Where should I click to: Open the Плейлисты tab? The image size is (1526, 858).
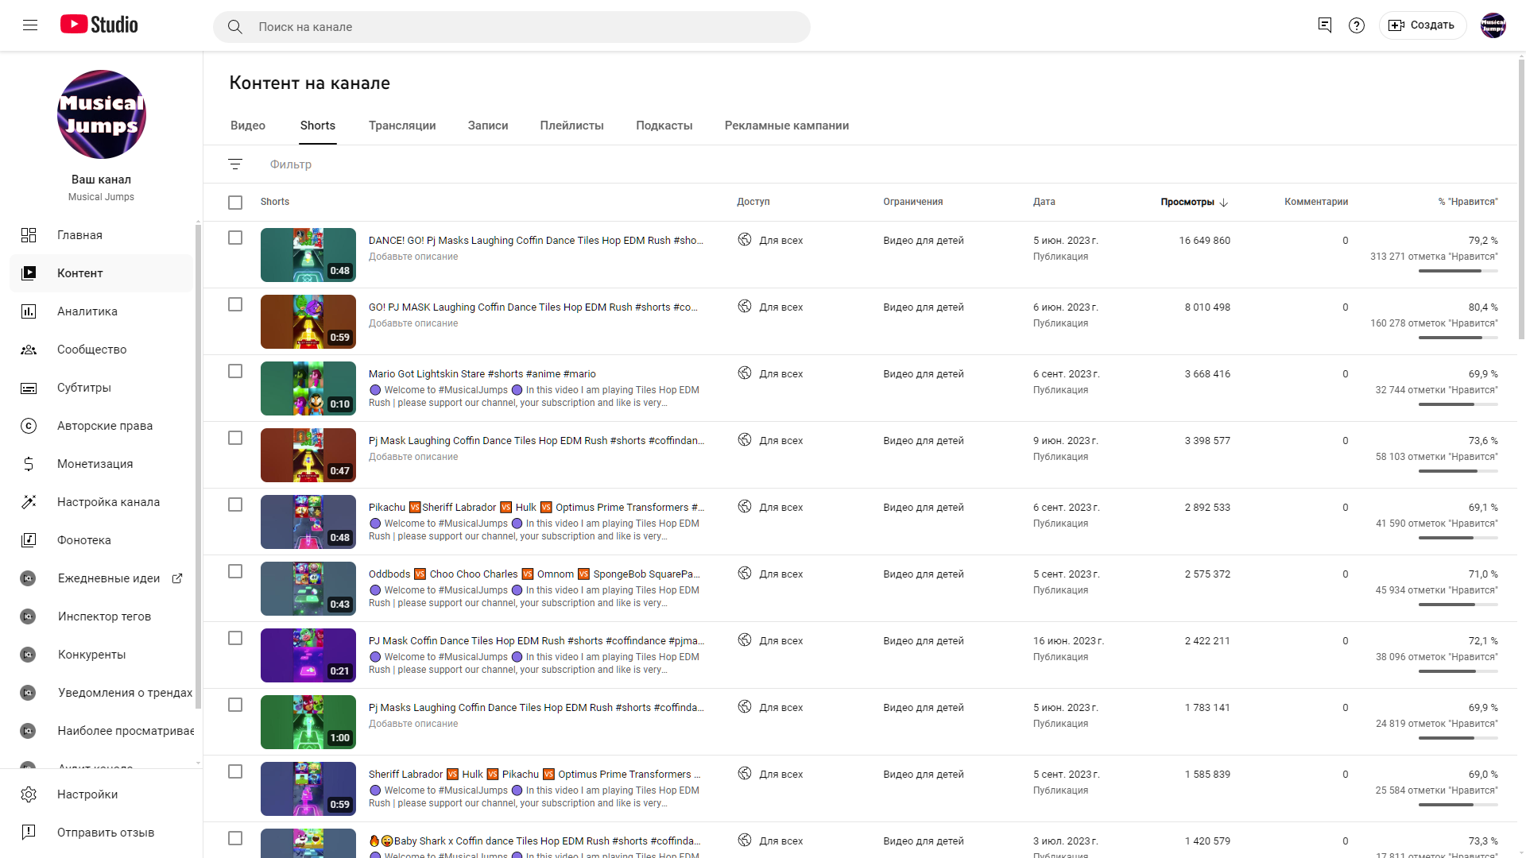point(572,126)
